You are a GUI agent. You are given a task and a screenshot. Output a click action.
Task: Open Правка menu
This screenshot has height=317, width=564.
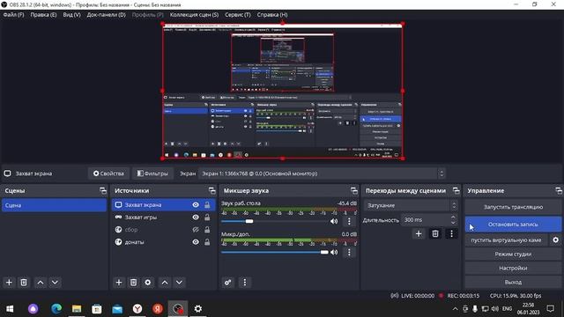click(x=43, y=15)
